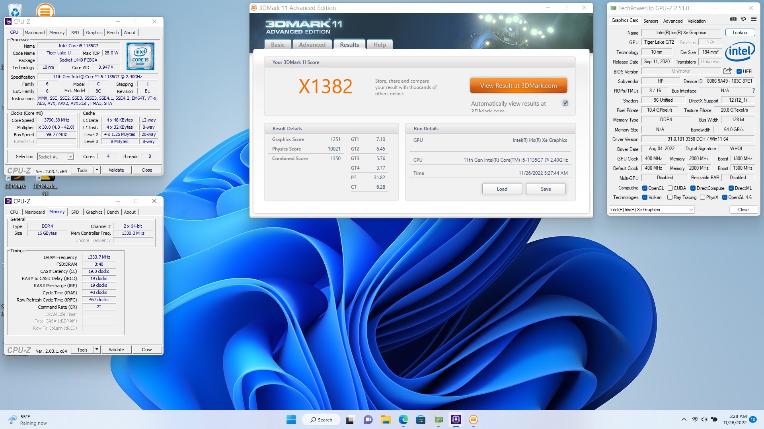Click the Intel Core i5 processor badge
764x429 pixels.
click(140, 56)
